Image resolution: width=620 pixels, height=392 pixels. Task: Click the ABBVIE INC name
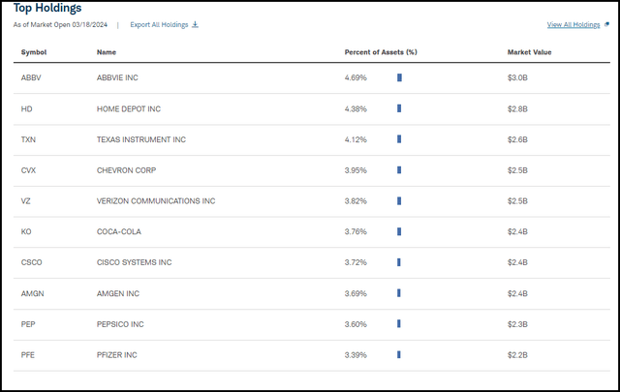tap(117, 77)
